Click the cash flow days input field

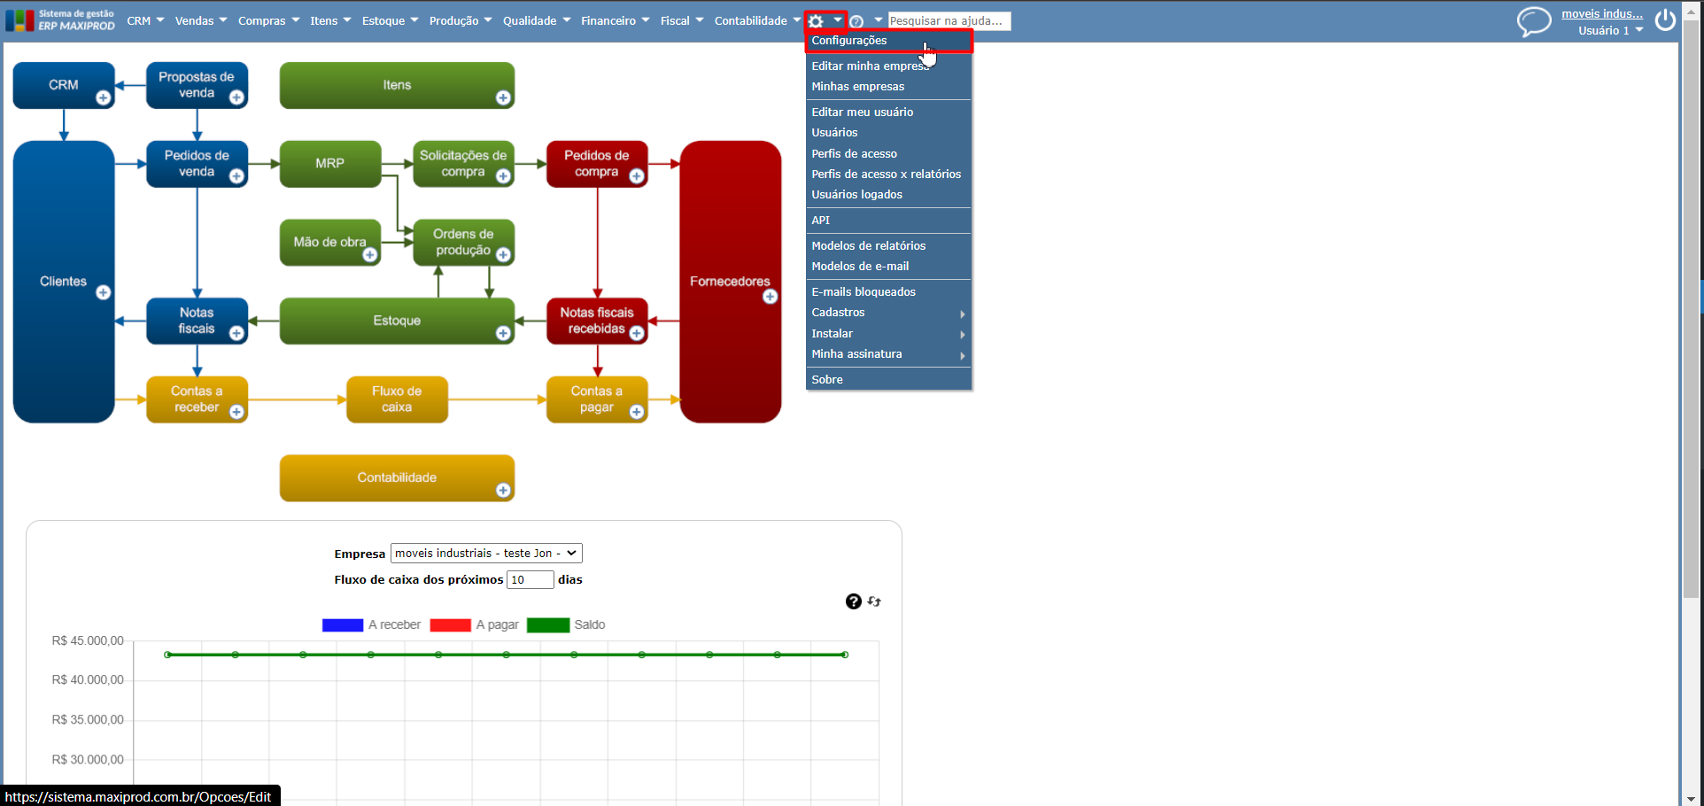tap(530, 579)
